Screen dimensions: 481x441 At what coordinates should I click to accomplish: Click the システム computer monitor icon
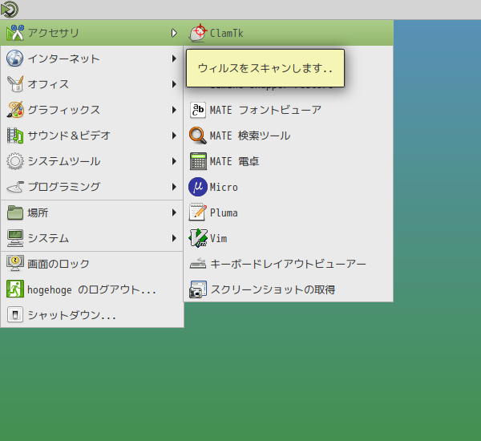[x=15, y=238]
